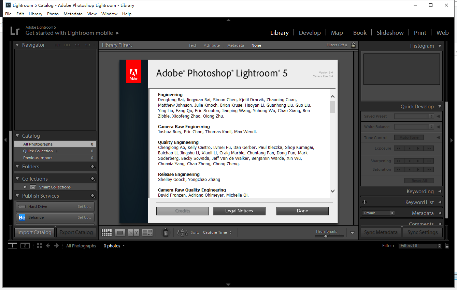Click filmstrip grid shortcut icon
This screenshot has width=457, height=290.
coord(39,246)
